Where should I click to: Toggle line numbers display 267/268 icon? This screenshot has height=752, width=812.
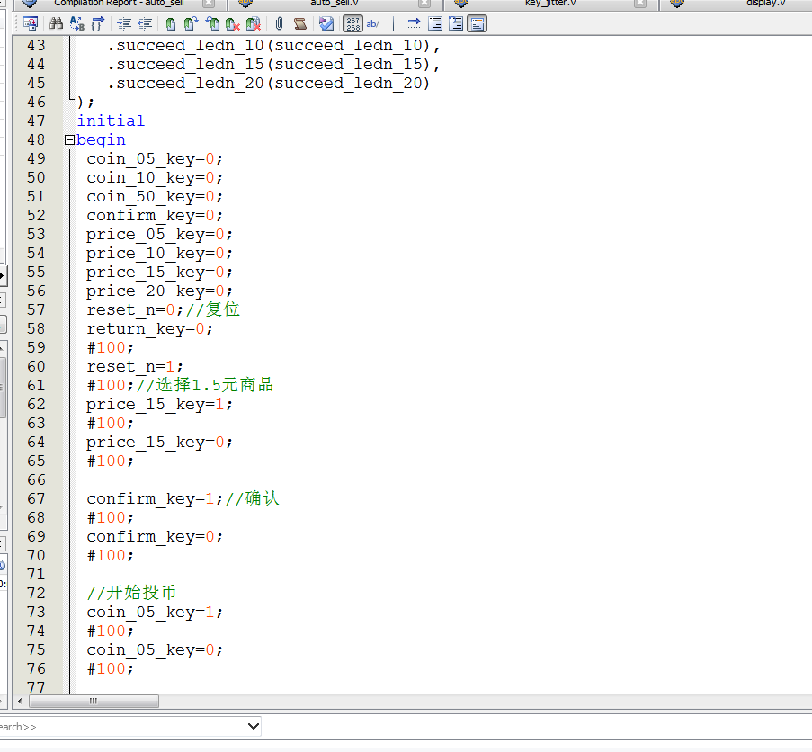point(352,23)
